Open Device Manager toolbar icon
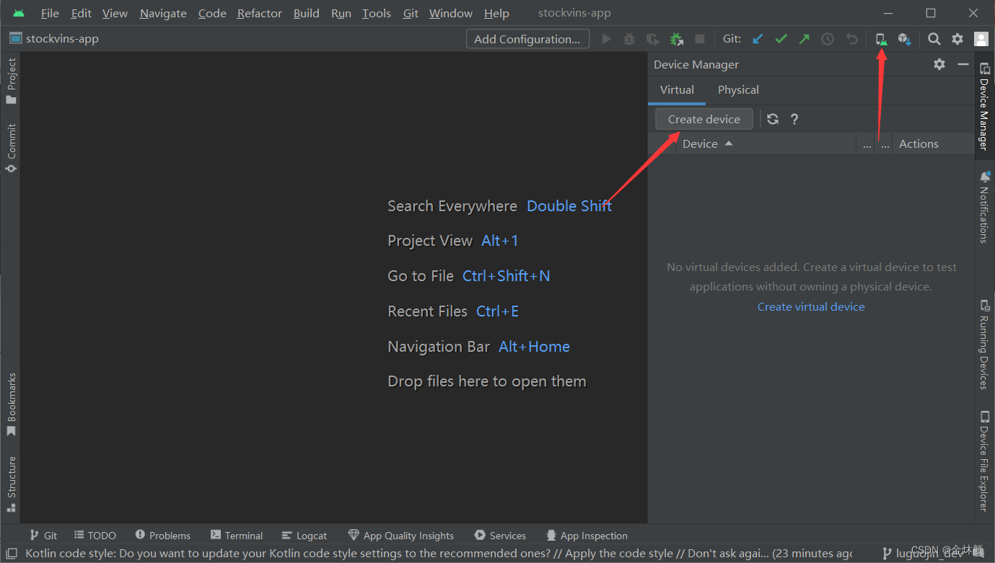The image size is (995, 563). click(x=881, y=39)
